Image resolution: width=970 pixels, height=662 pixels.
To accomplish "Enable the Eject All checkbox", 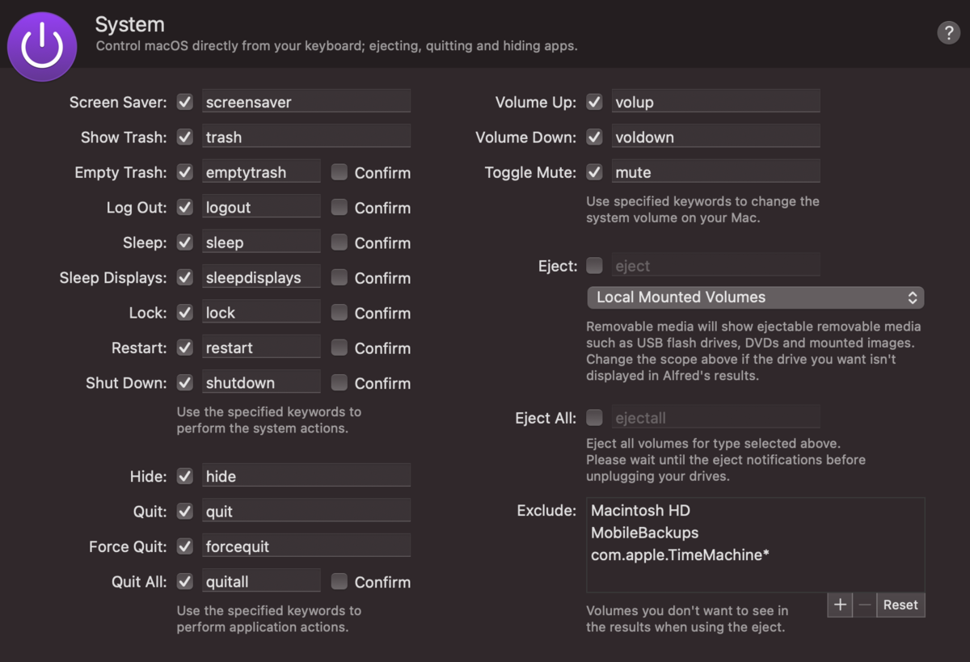I will click(x=594, y=418).
